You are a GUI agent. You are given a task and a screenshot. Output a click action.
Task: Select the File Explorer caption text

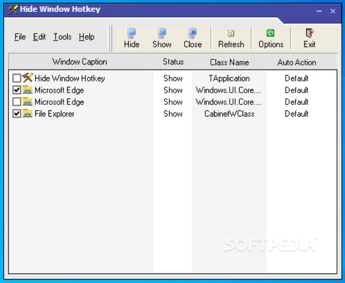tap(54, 114)
